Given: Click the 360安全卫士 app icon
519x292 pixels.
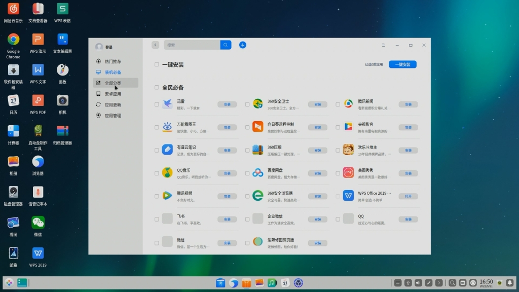Looking at the screenshot, I should coord(258,103).
